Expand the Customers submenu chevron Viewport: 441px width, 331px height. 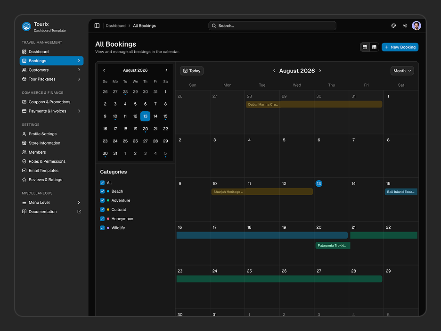click(x=79, y=70)
